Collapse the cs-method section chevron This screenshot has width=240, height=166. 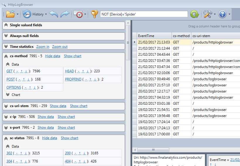coord(6,56)
